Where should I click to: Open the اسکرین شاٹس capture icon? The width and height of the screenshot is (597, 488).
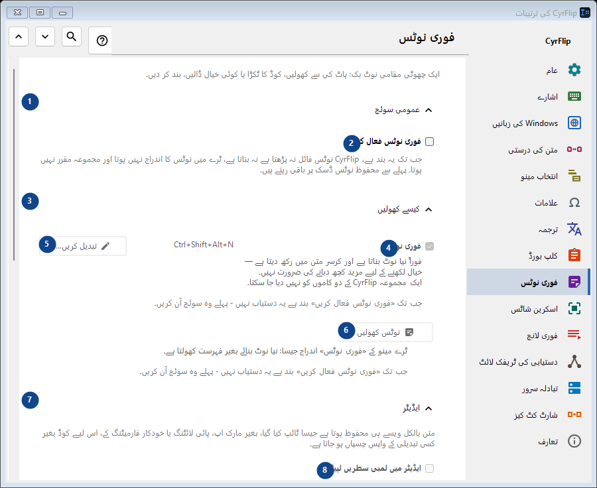pyautogui.click(x=574, y=308)
